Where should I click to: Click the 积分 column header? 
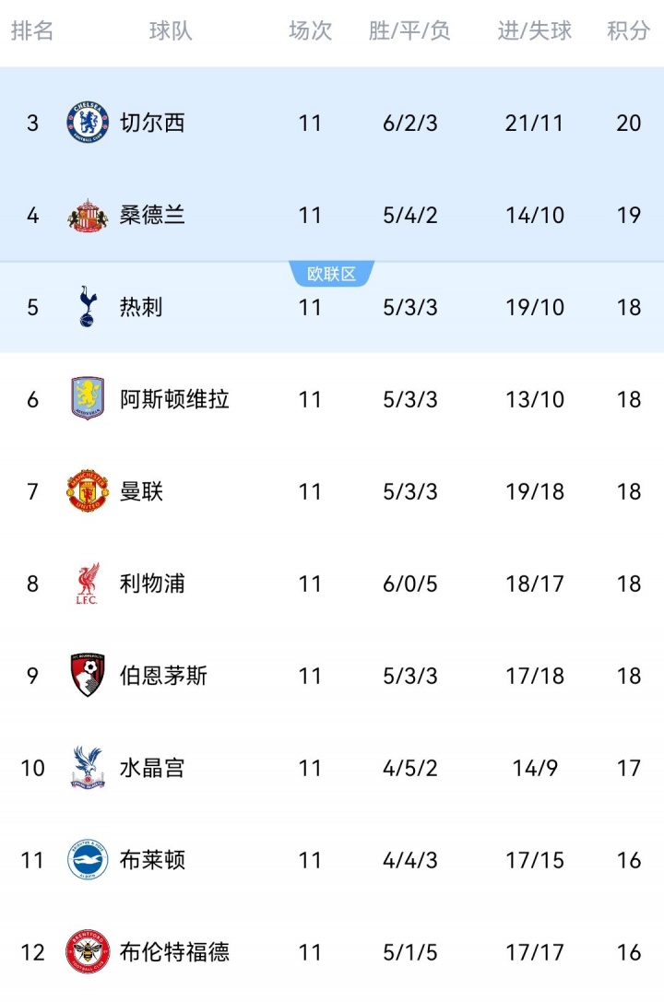628,30
